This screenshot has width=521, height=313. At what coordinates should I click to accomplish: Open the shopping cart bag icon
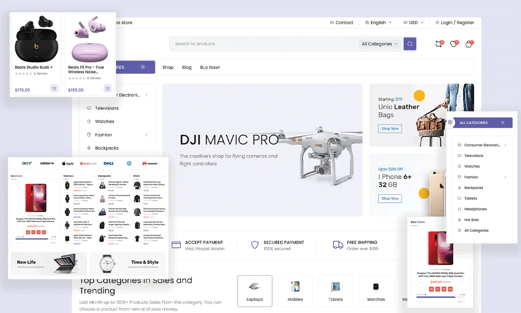(469, 44)
